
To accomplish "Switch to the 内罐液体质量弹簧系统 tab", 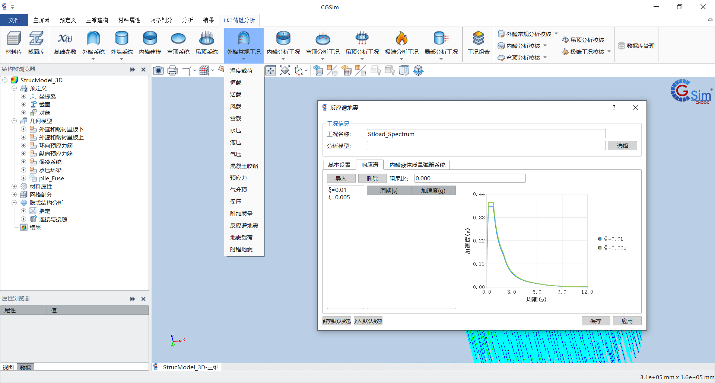I will point(417,165).
